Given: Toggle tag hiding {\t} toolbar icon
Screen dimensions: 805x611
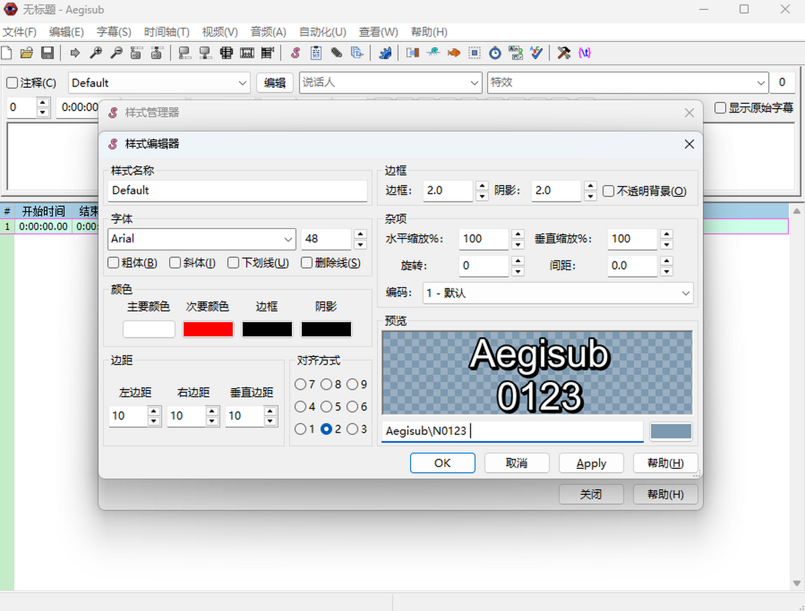Looking at the screenshot, I should pos(584,52).
